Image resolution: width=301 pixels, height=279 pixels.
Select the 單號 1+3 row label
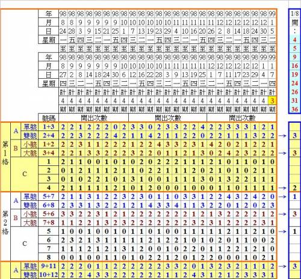[x=40, y=127]
